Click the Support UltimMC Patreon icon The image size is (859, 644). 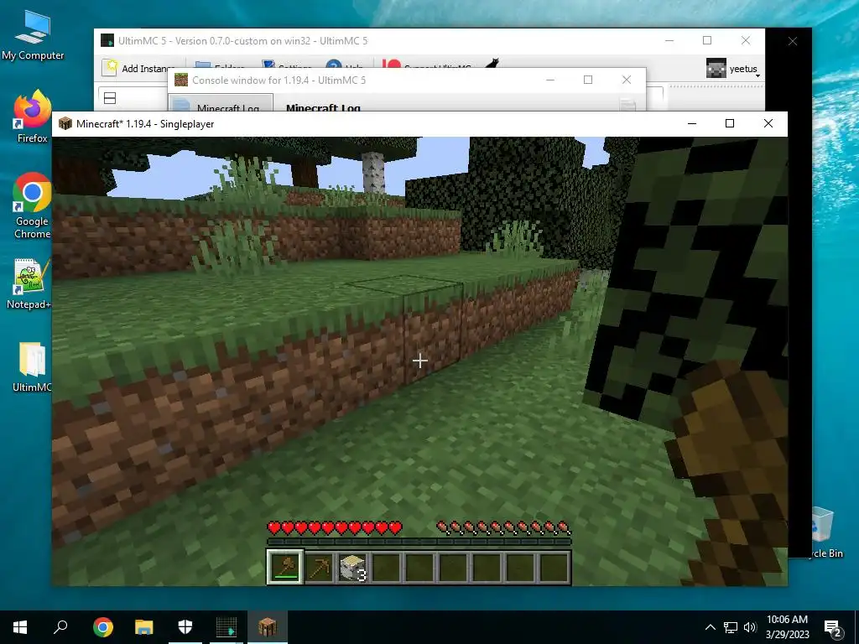[x=391, y=65]
